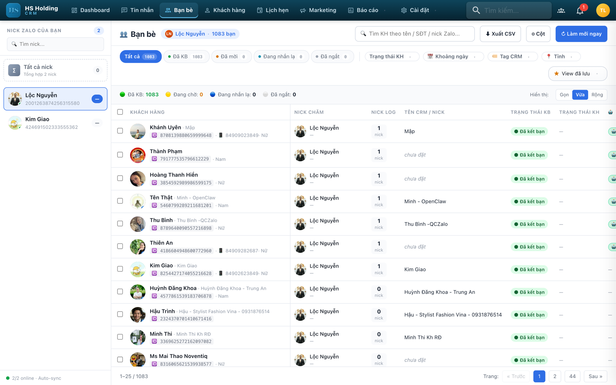Focus the Tìm KH theo tên / SĐT field
This screenshot has width=616, height=385.
coord(415,34)
